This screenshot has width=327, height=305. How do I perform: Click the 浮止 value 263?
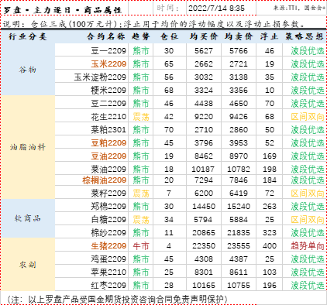(x=270, y=207)
